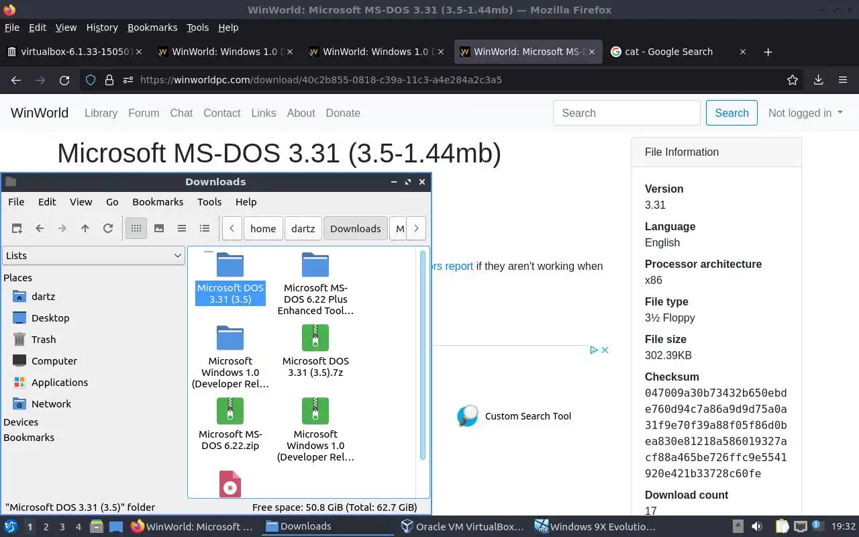
Task: Open the file manager's Go menu
Action: (112, 201)
